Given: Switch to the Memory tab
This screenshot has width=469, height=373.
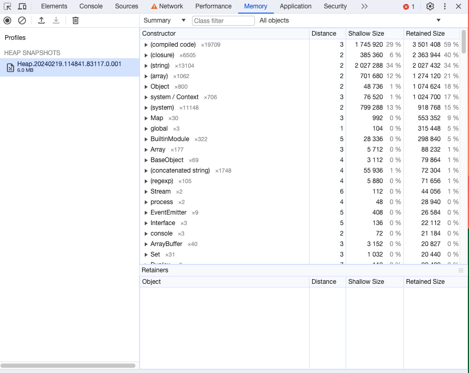Looking at the screenshot, I should click(x=255, y=6).
